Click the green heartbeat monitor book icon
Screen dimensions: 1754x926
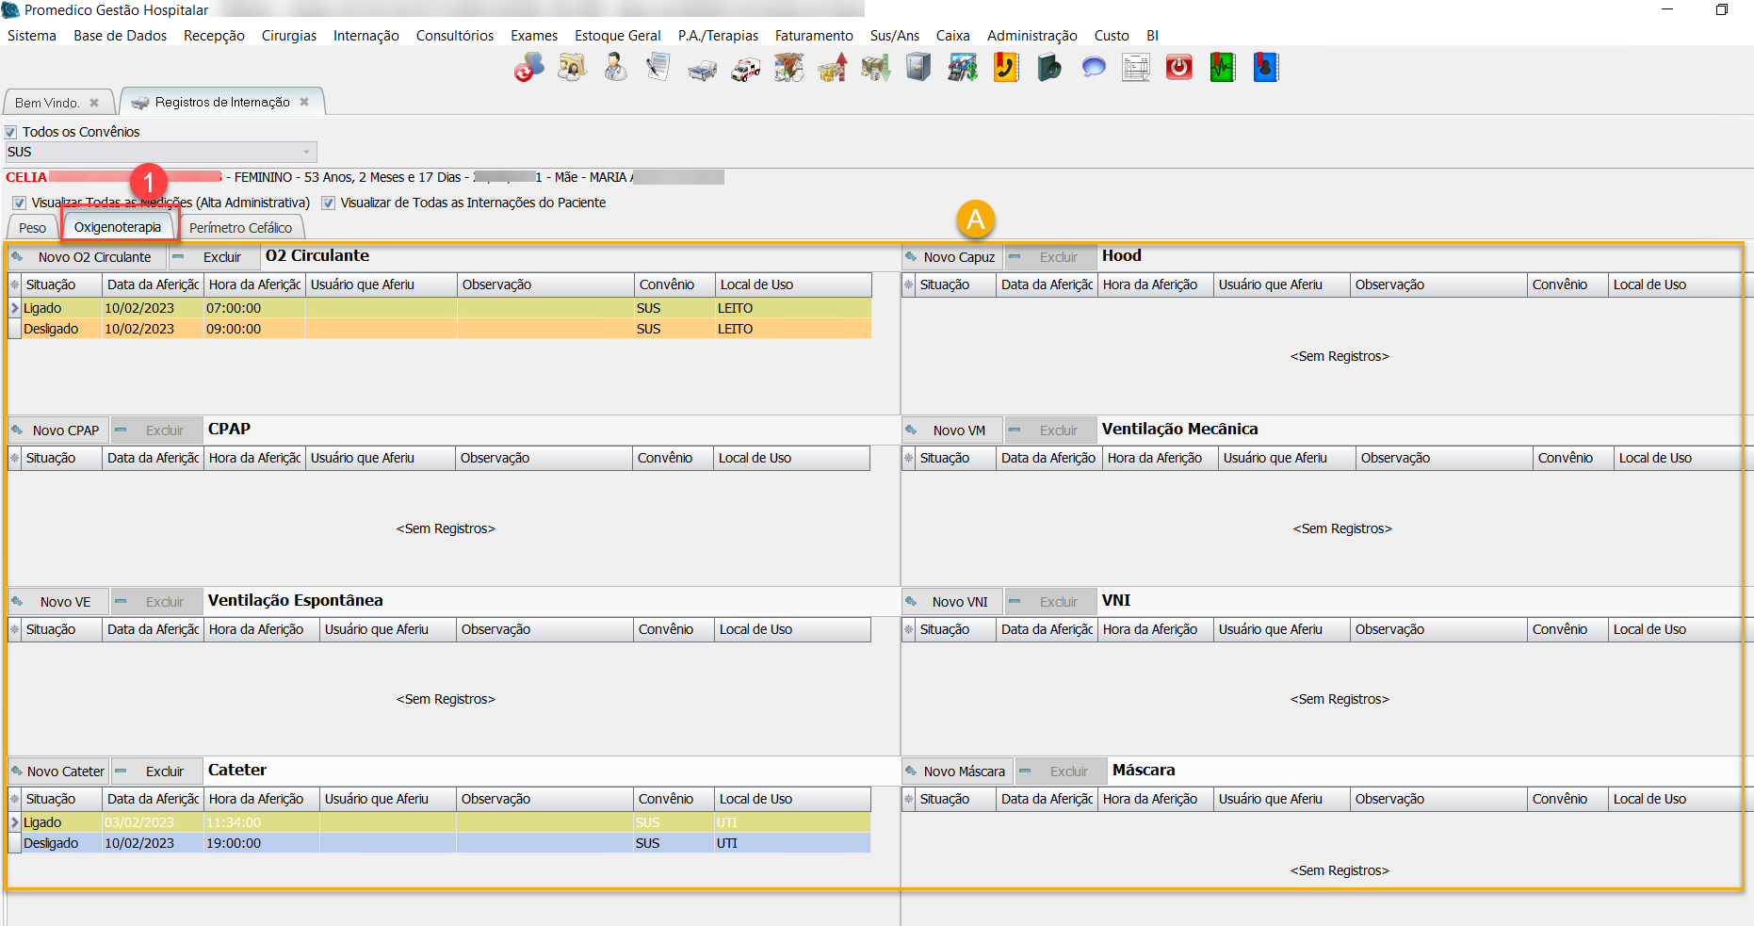tap(1222, 68)
